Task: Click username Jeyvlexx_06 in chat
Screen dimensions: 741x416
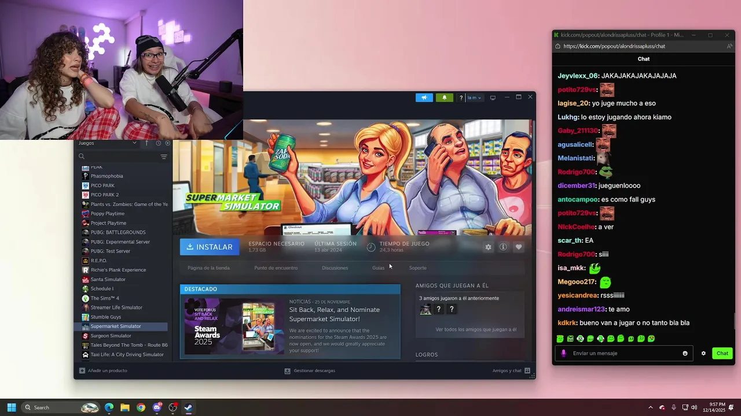Action: (x=578, y=76)
